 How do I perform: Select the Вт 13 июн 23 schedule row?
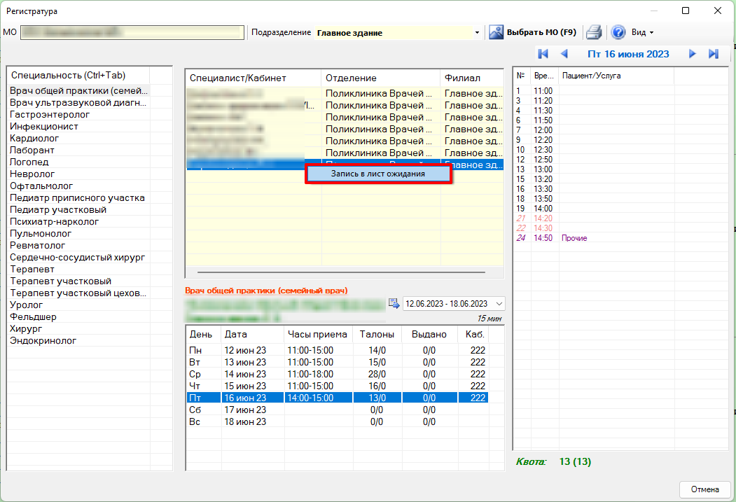(338, 362)
